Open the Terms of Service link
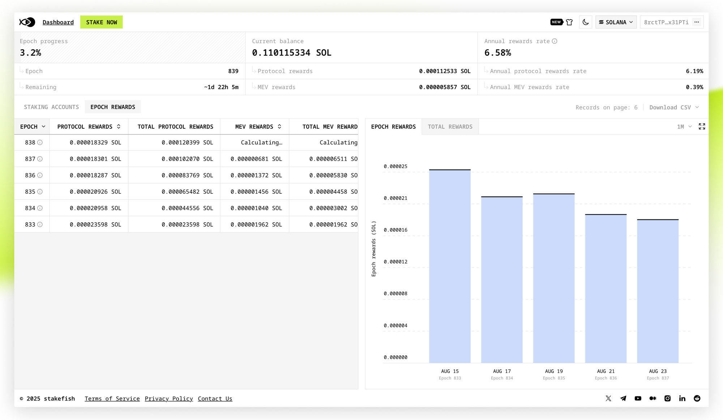The height and width of the screenshot is (420, 723). pyautogui.click(x=112, y=398)
